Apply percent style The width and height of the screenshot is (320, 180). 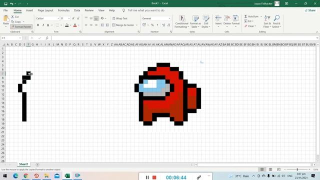(152, 25)
